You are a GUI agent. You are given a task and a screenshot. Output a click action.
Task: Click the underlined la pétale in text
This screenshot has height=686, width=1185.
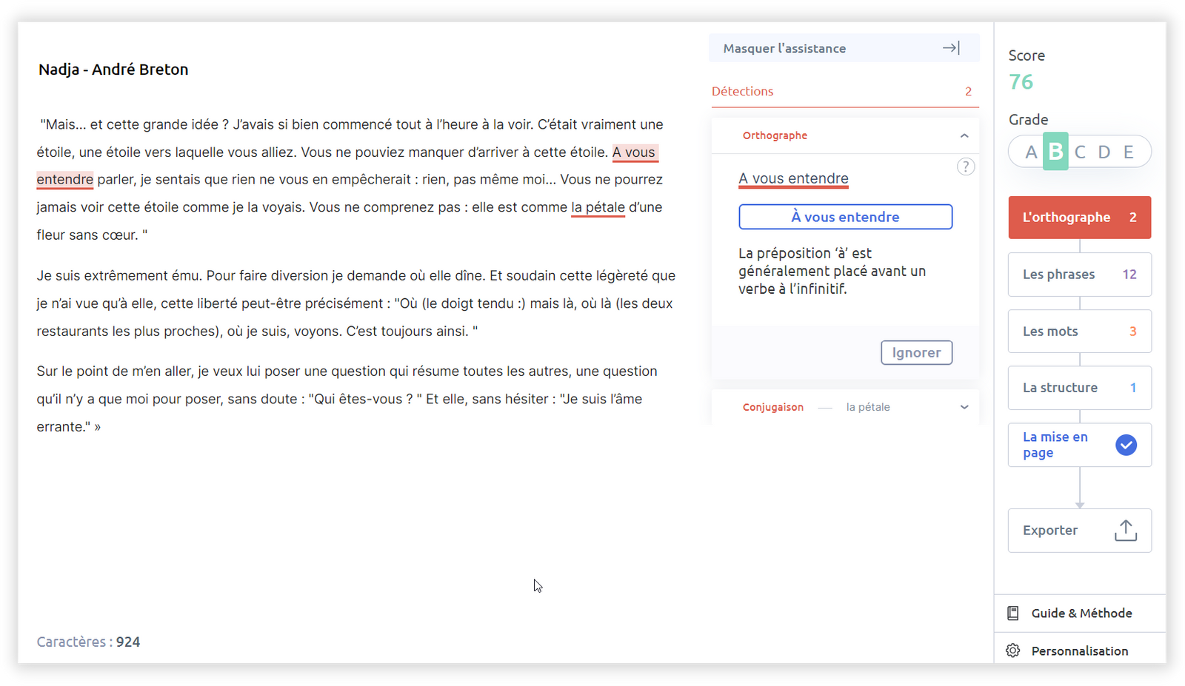pos(598,208)
